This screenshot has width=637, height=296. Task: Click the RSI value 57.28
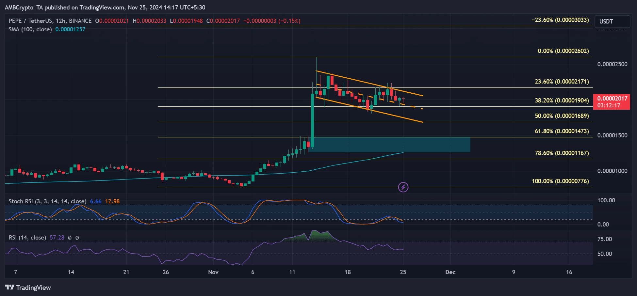tap(57, 238)
